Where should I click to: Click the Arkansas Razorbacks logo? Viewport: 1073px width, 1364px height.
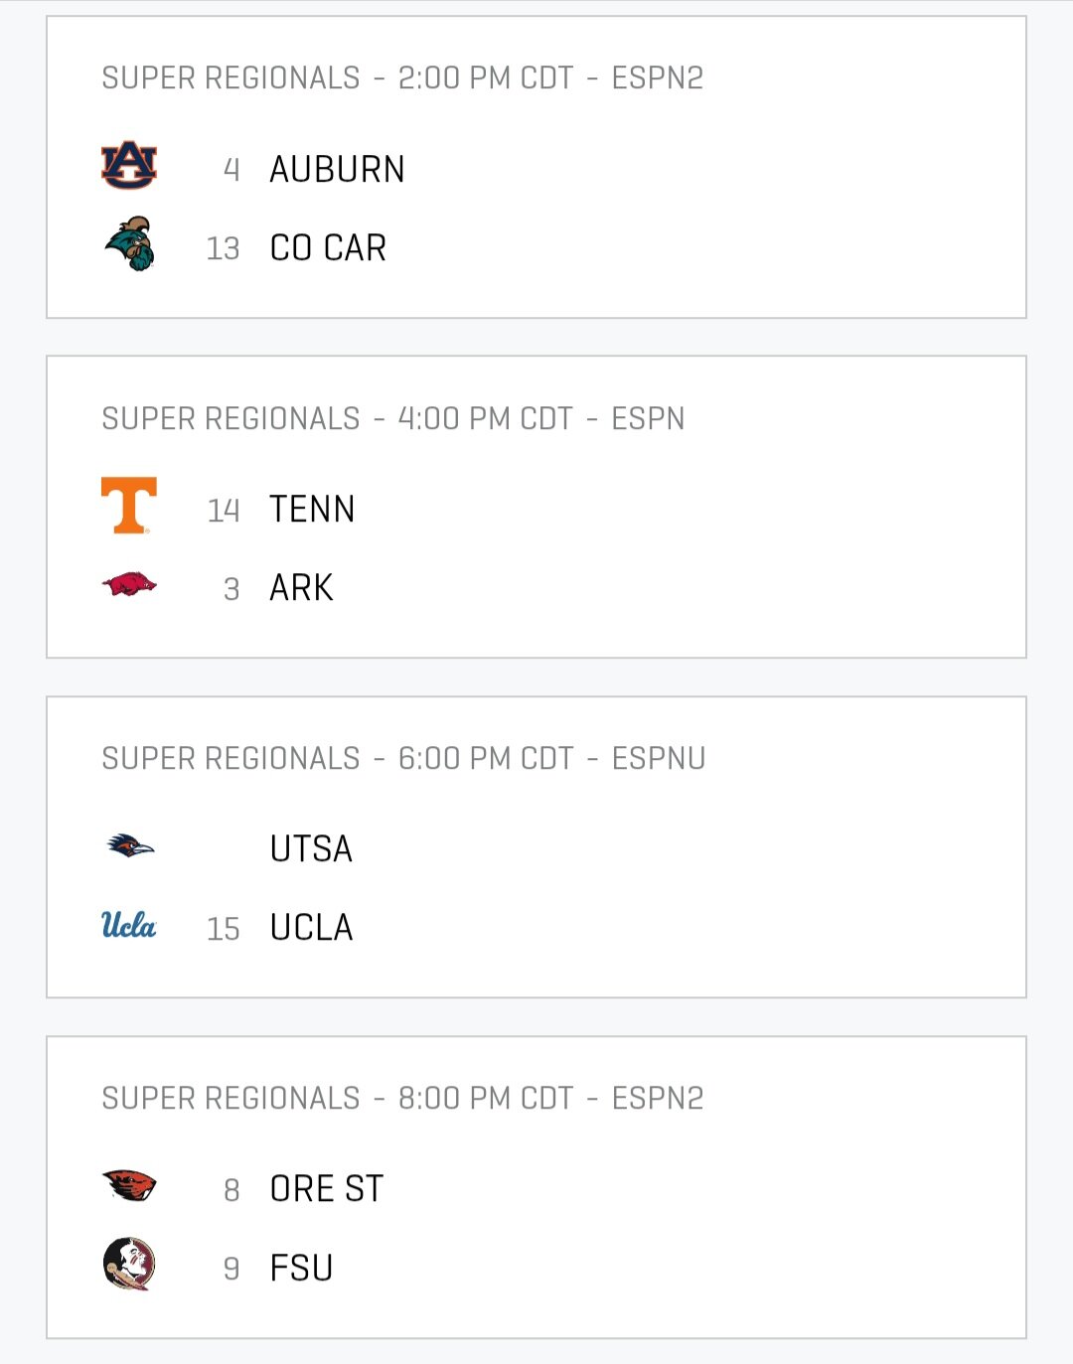pyautogui.click(x=129, y=584)
